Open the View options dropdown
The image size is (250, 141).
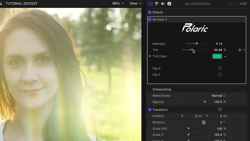point(135,3)
